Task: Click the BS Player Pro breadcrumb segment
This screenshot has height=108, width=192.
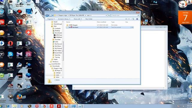Action: pyautogui.click(x=77, y=15)
